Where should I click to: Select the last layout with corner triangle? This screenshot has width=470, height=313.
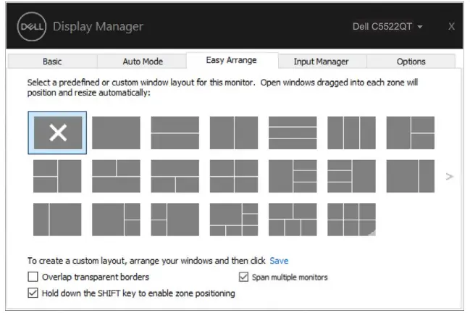(351, 220)
